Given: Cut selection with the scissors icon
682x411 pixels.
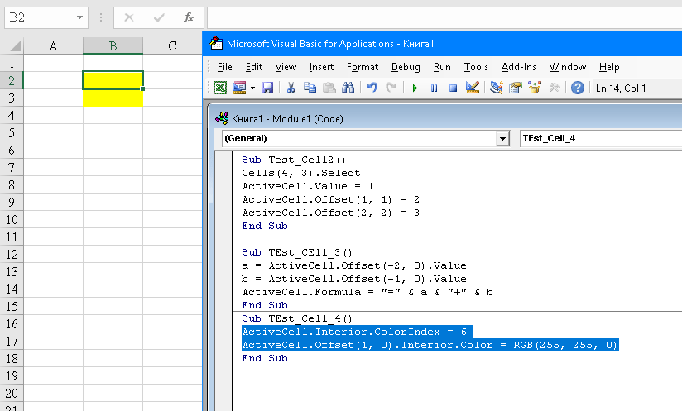Looking at the screenshot, I should pos(291,88).
